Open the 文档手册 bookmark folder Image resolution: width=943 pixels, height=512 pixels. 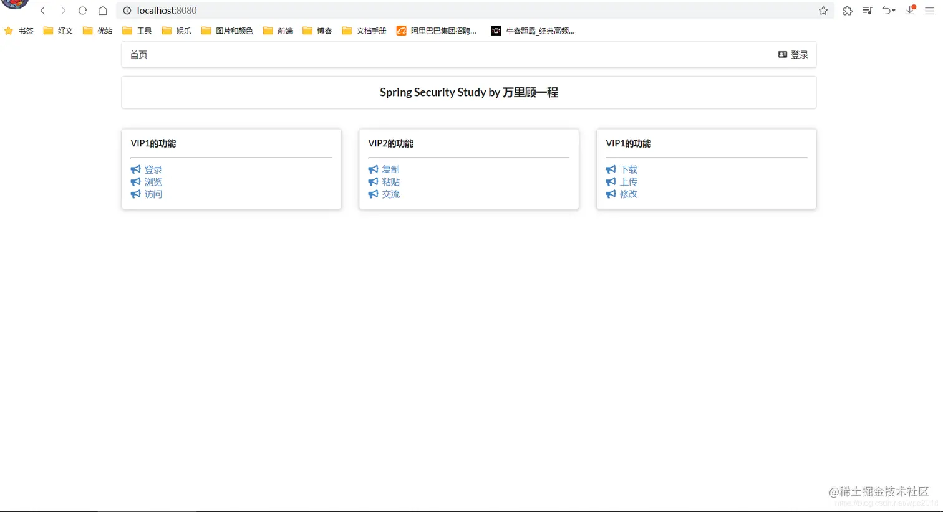(x=364, y=31)
